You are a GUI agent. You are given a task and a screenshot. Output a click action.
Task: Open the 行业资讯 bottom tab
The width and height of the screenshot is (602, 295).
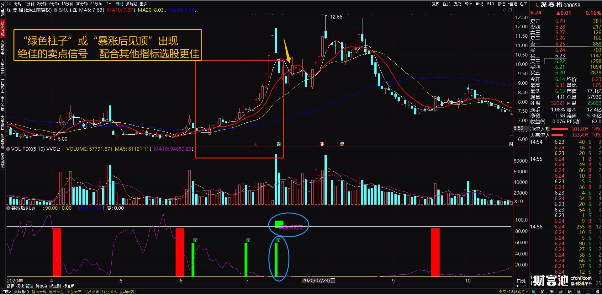click(x=109, y=292)
